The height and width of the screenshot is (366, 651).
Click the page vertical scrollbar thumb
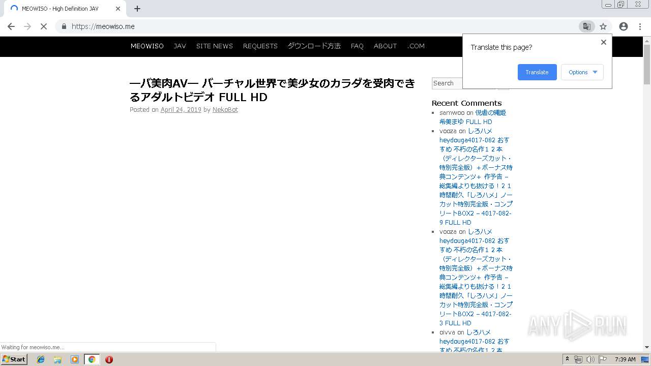pyautogui.click(x=647, y=65)
